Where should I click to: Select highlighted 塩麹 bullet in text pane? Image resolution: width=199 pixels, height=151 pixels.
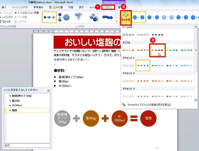click(x=27, y=110)
